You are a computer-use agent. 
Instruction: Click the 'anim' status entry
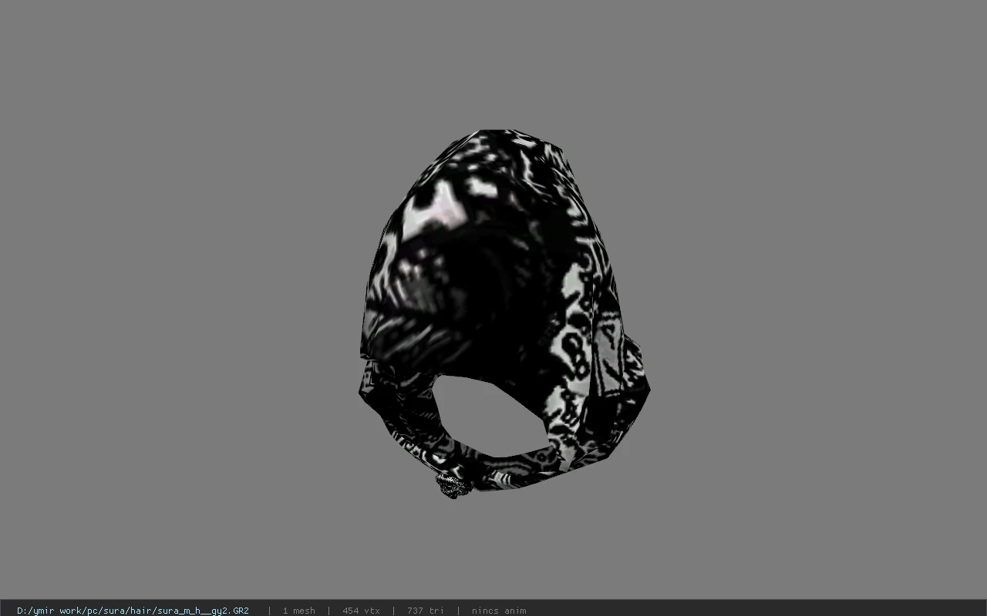point(499,611)
